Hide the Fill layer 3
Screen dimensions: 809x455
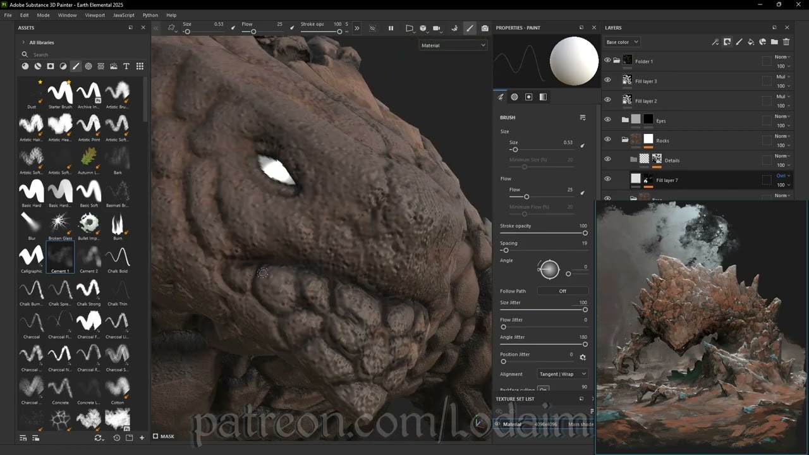coord(607,80)
